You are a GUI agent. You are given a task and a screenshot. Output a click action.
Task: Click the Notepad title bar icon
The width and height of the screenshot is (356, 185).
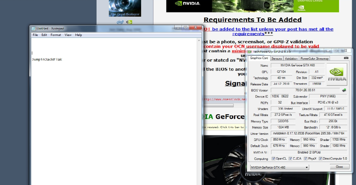pos(33,28)
